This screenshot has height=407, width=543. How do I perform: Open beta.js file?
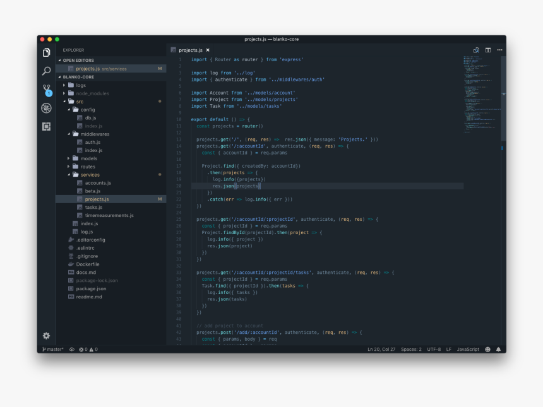tap(111, 191)
